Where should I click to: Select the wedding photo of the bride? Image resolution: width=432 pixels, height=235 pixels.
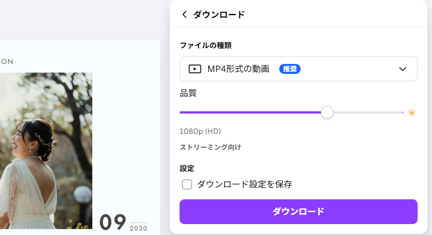click(46, 149)
